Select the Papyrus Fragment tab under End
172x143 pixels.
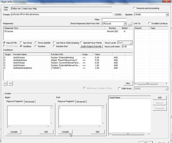click(x=66, y=101)
